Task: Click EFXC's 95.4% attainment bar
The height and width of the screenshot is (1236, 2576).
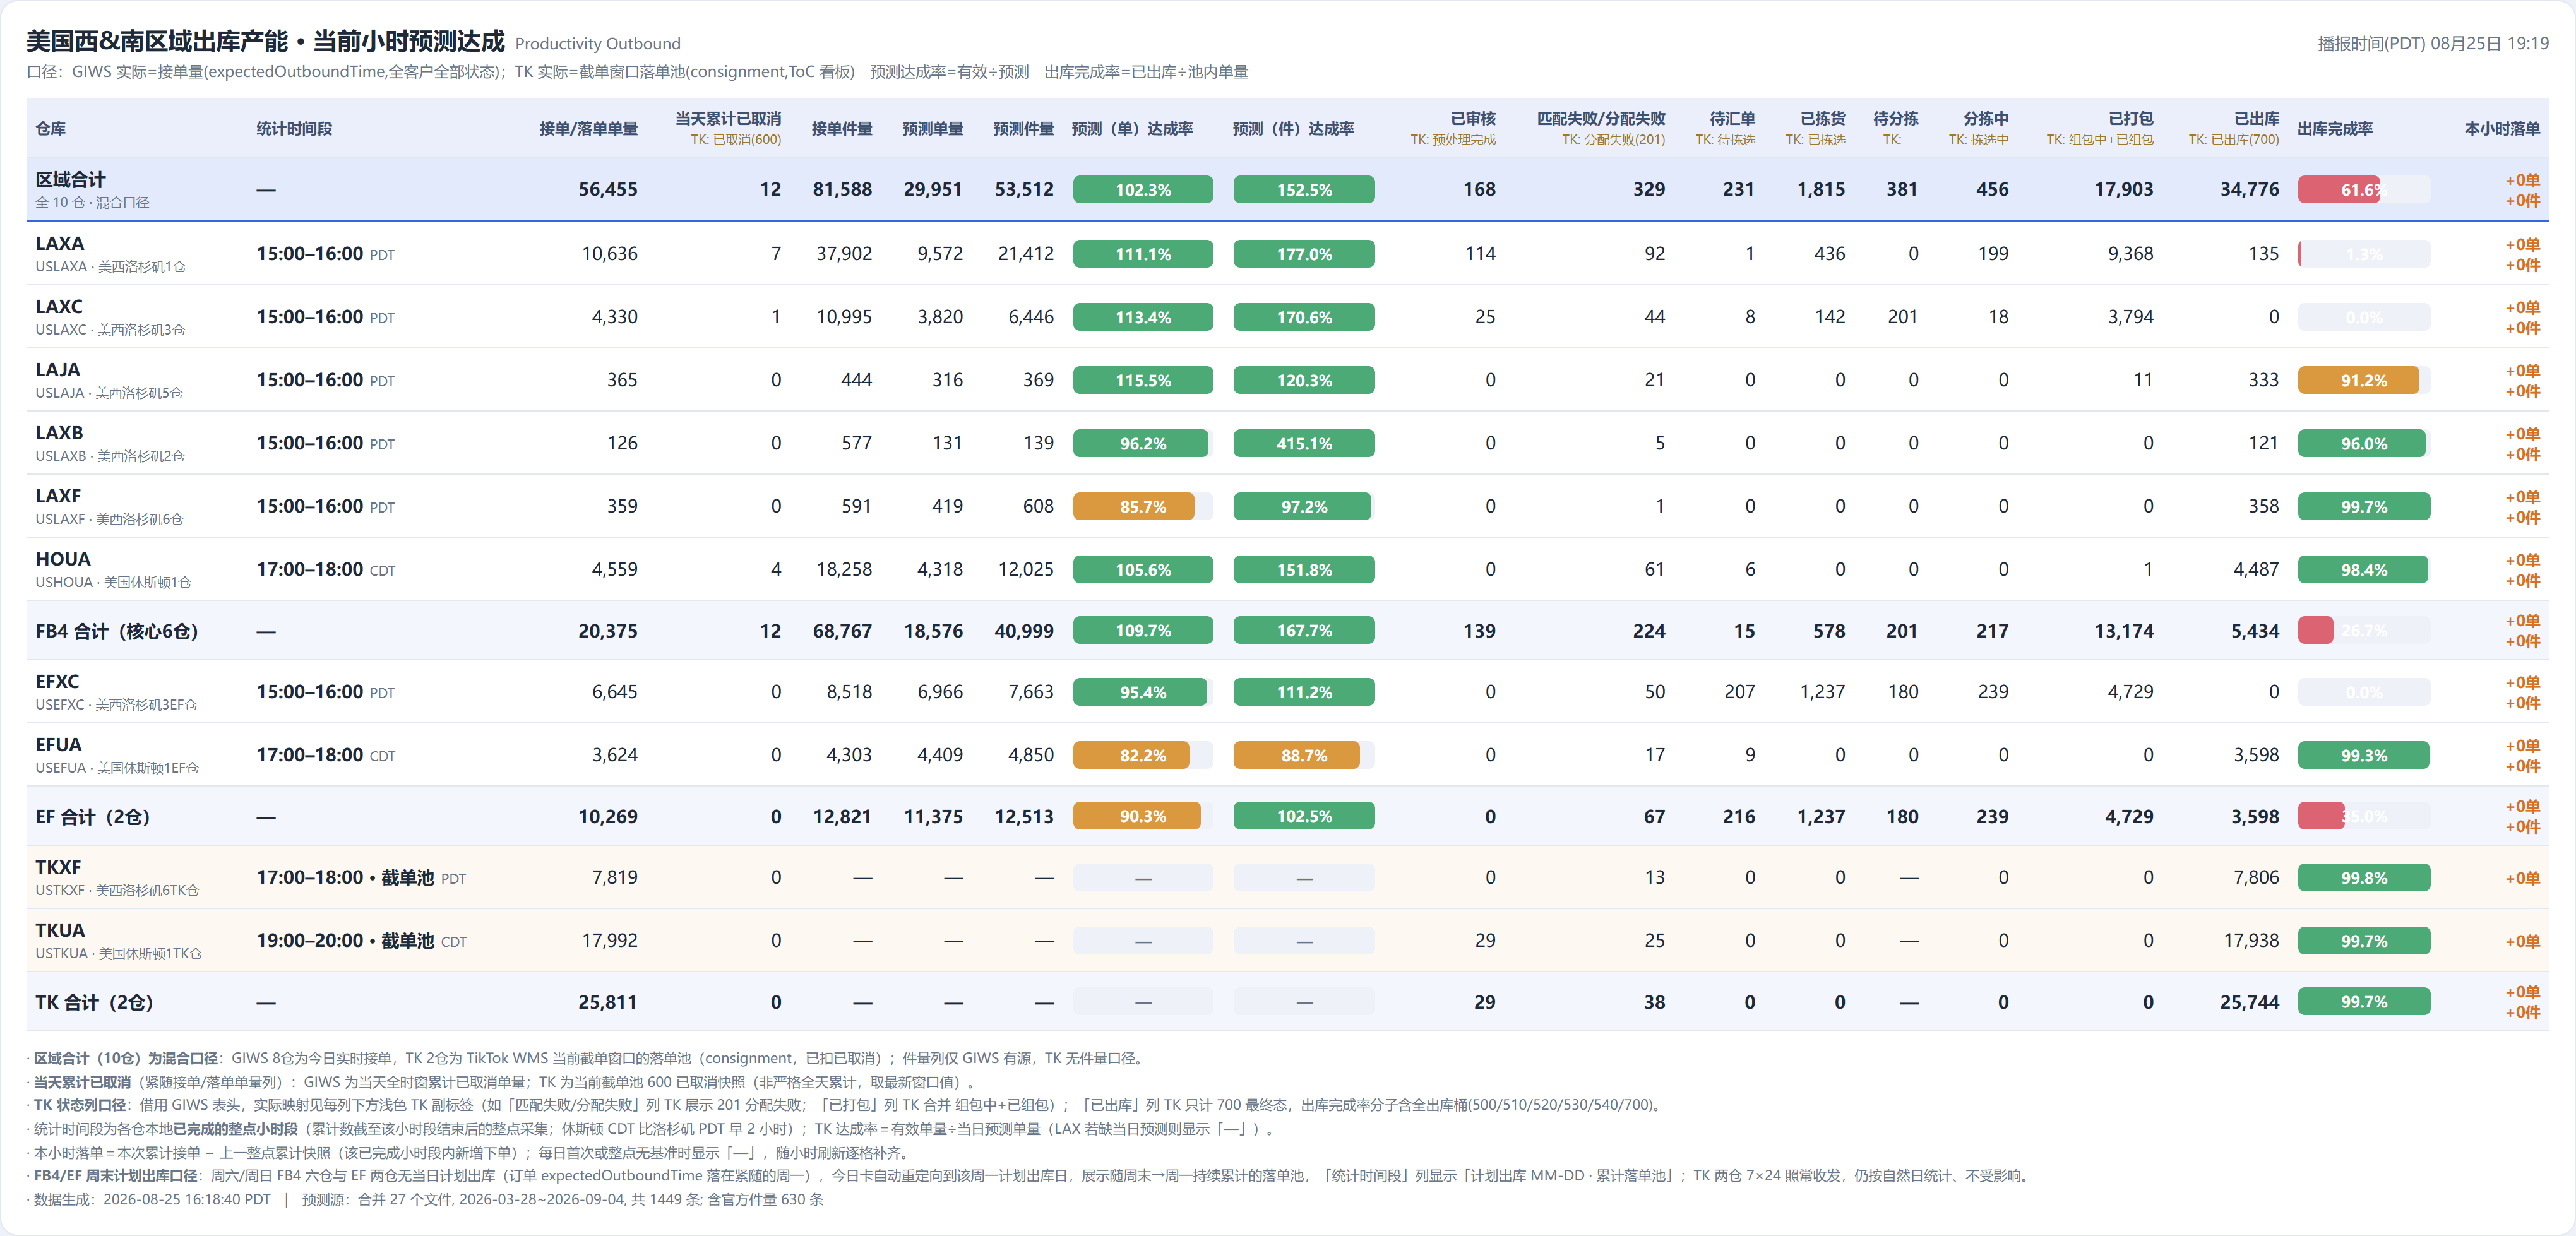Action: 1143,692
